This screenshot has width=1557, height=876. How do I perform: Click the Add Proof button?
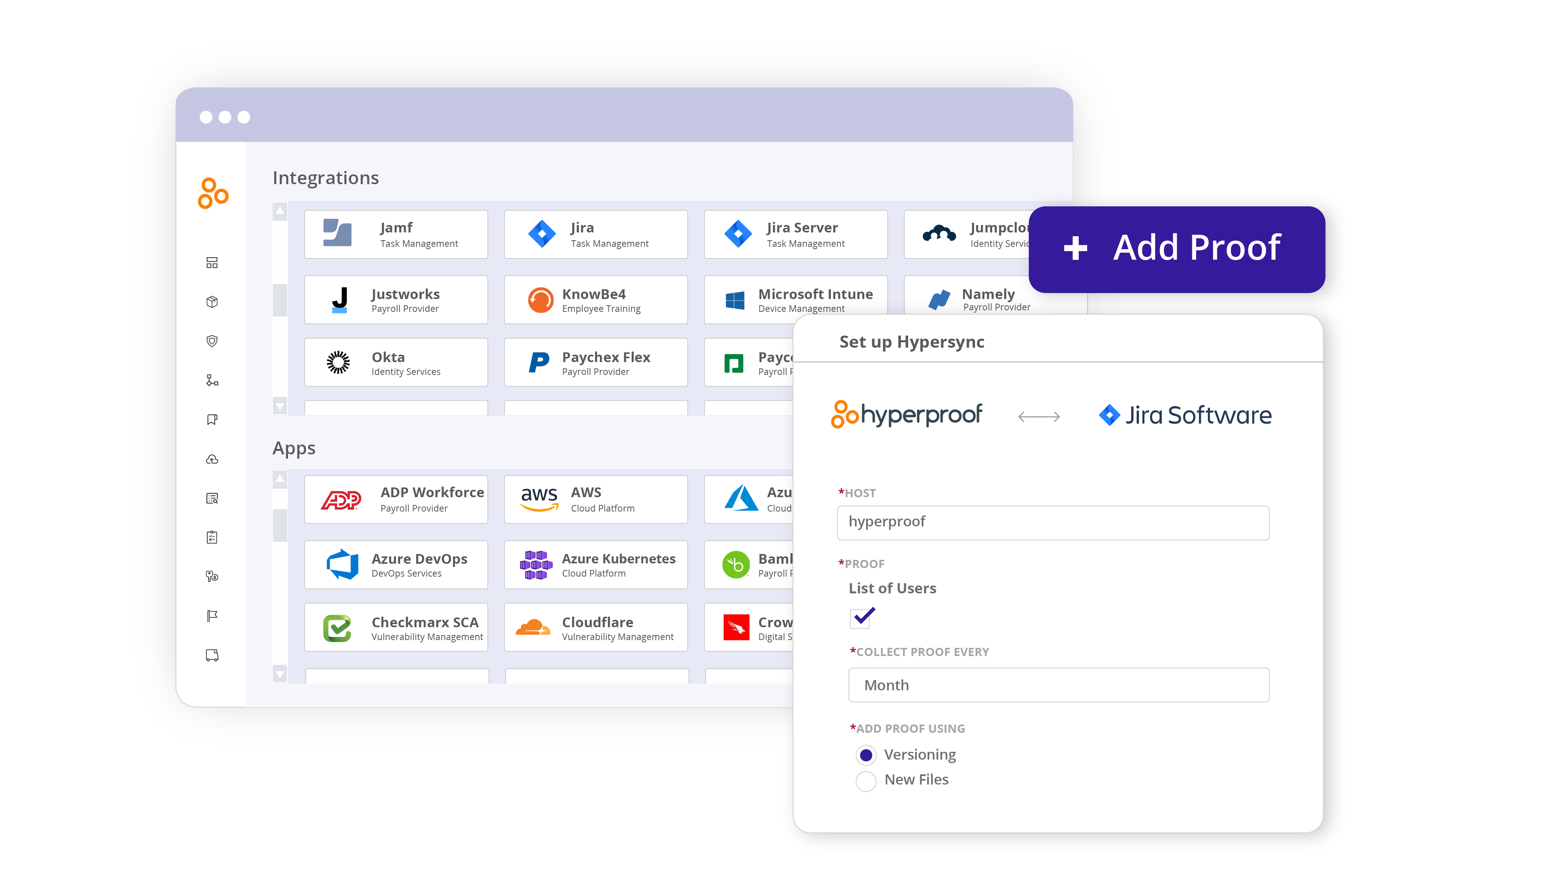1176,248
